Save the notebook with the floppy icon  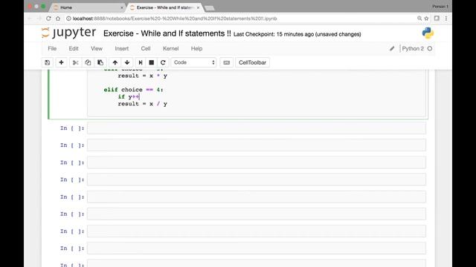pyautogui.click(x=48, y=62)
